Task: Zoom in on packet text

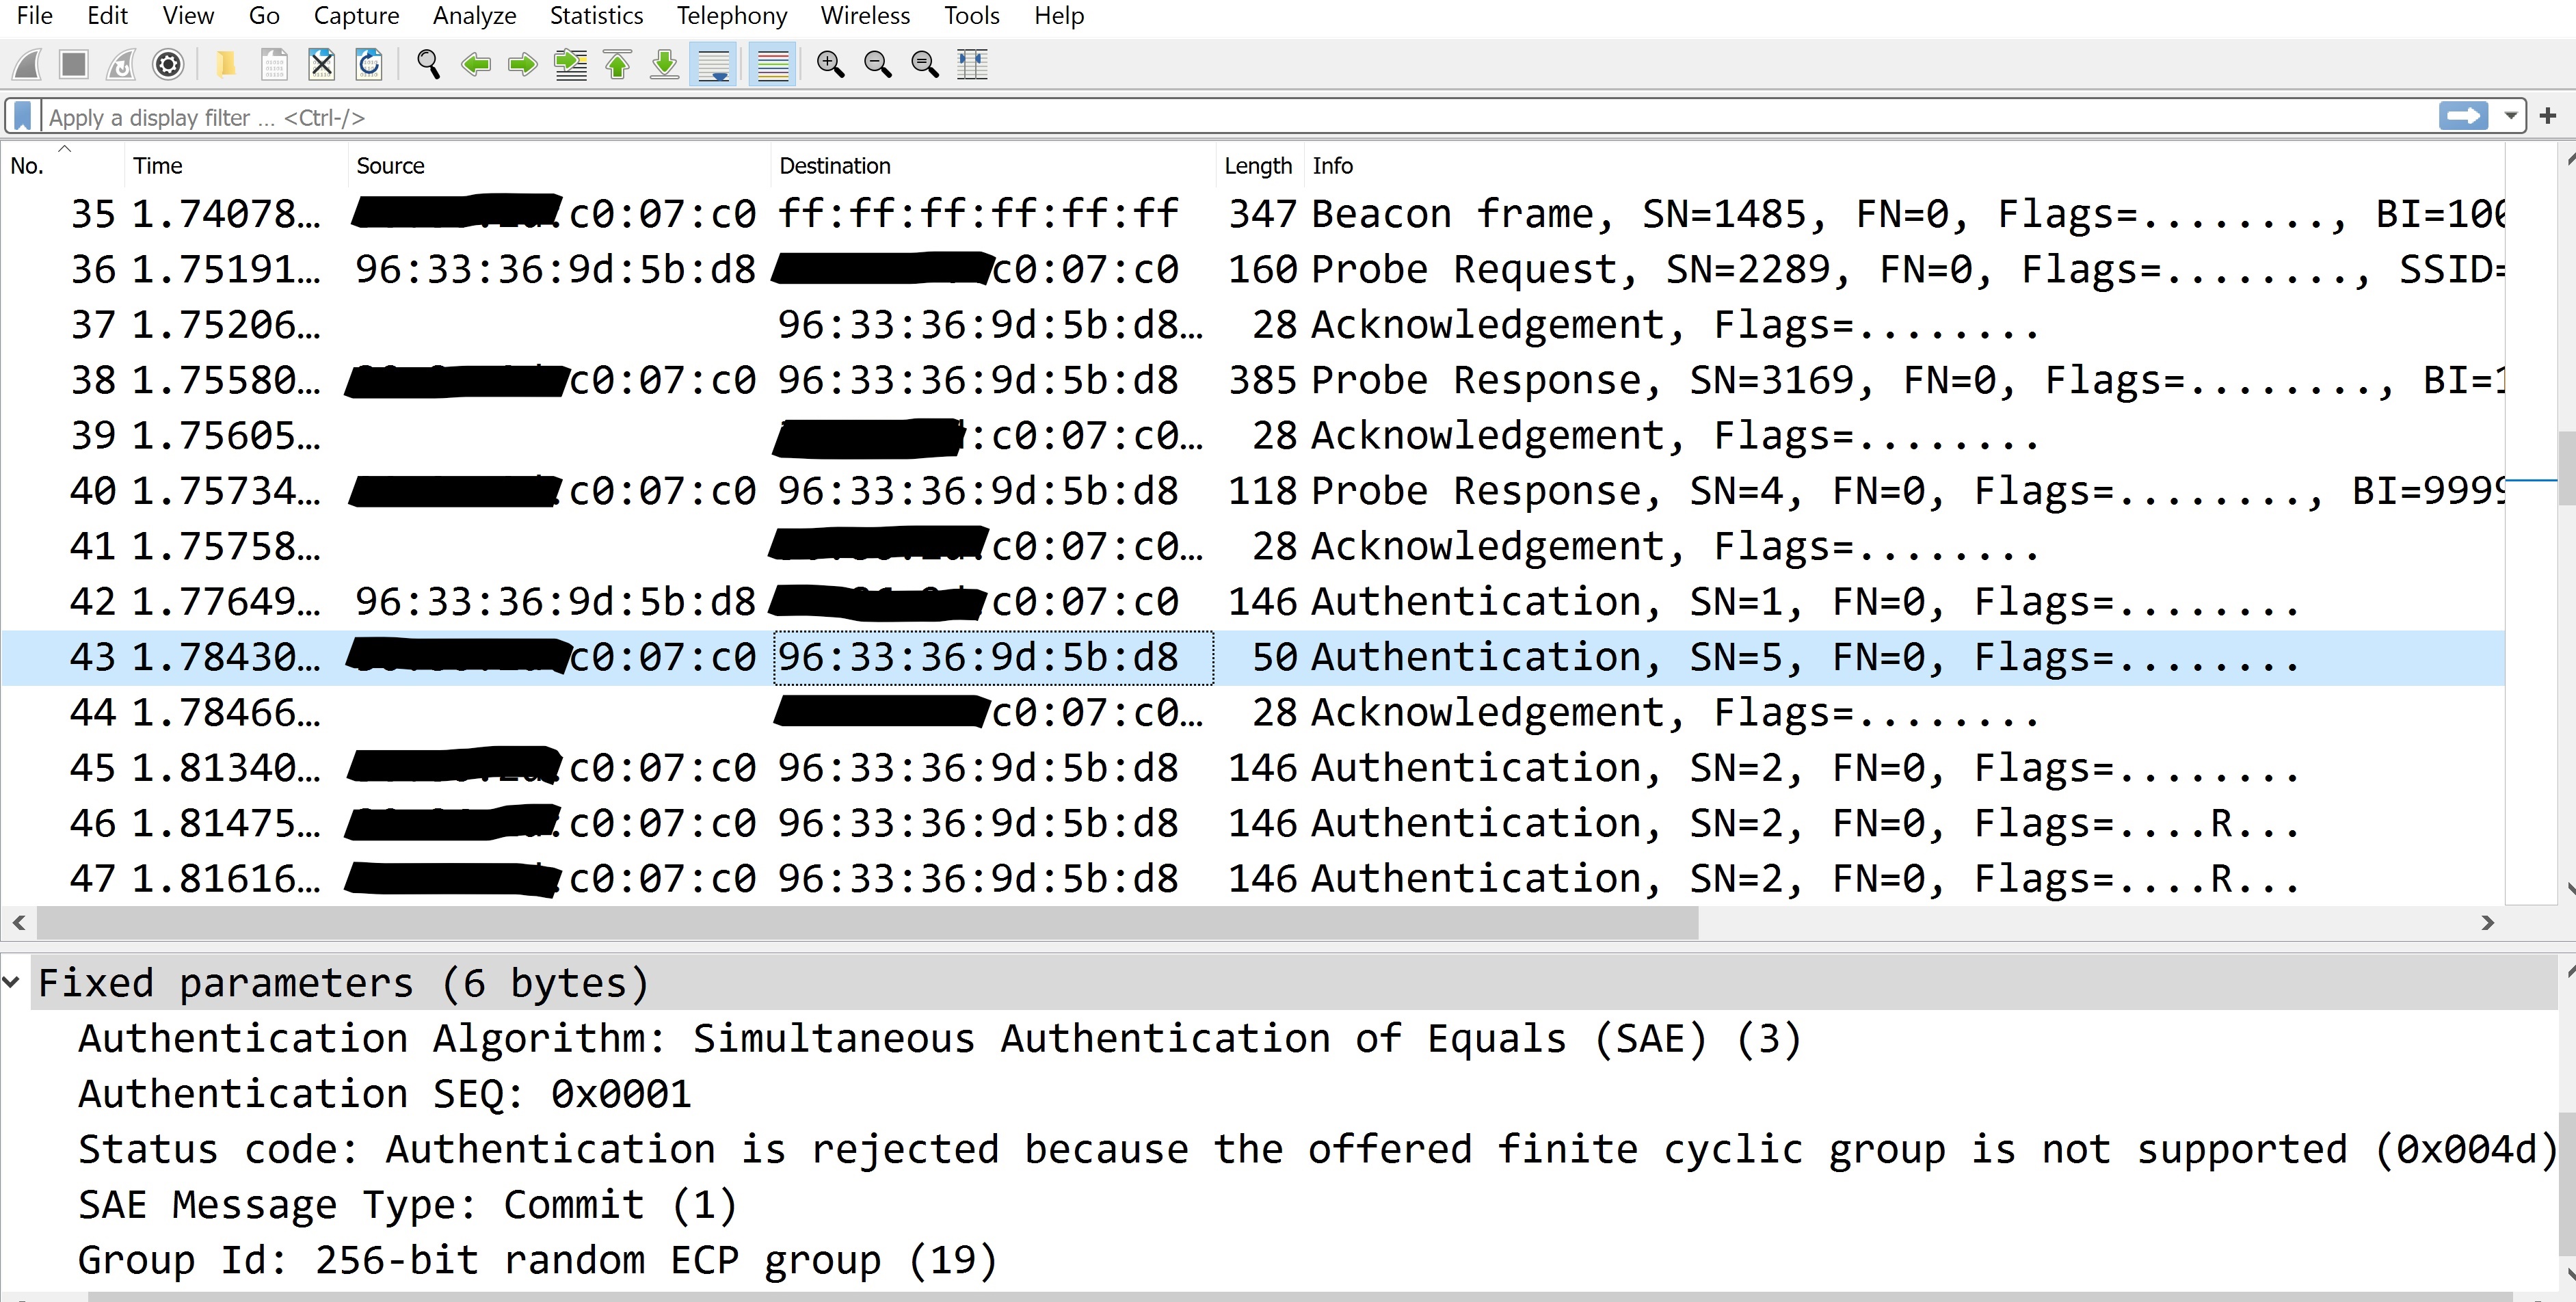Action: coord(830,65)
